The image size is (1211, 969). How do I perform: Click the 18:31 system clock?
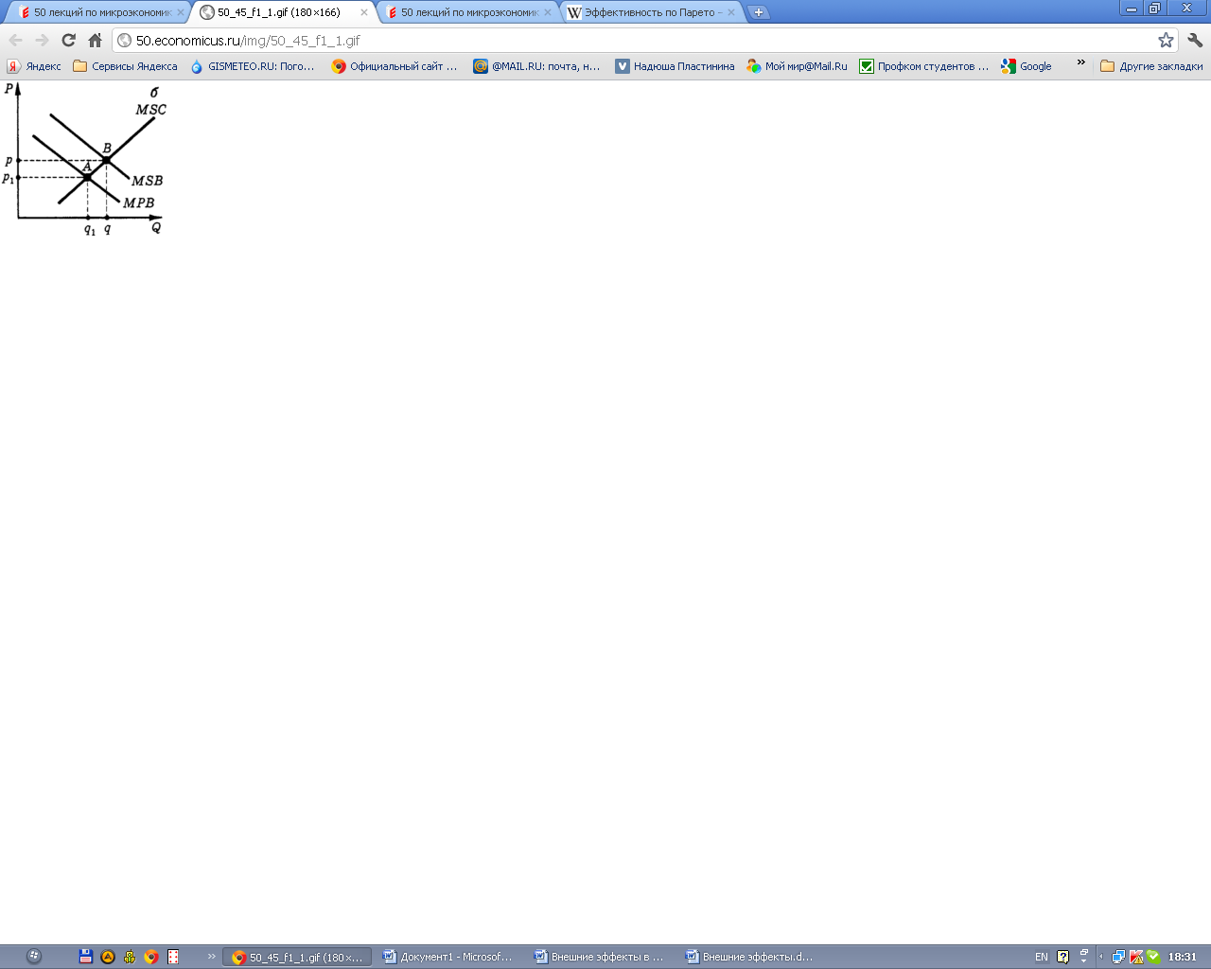1182,957
